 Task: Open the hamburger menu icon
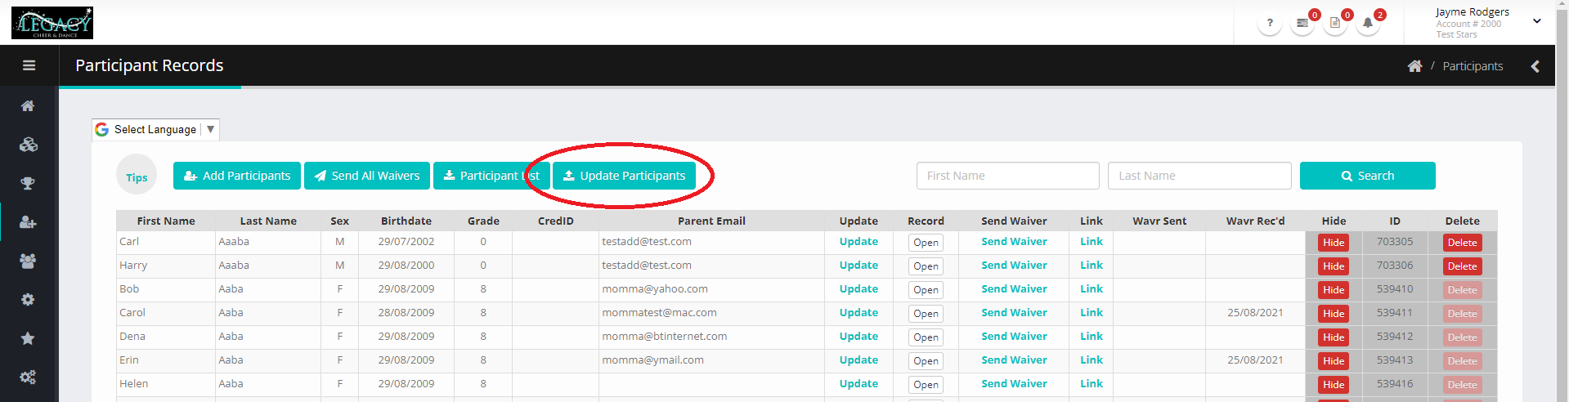29,65
